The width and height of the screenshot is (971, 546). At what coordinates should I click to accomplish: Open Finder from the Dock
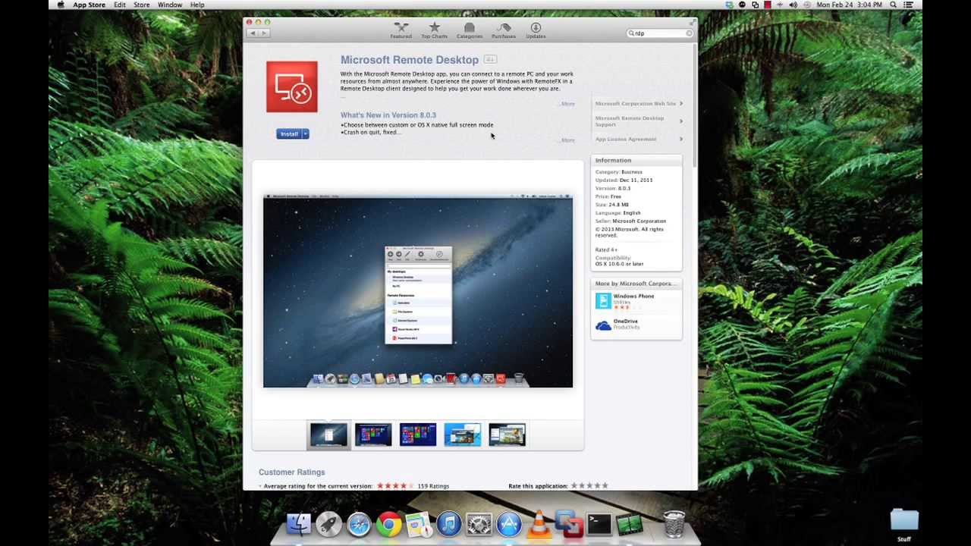click(x=299, y=524)
